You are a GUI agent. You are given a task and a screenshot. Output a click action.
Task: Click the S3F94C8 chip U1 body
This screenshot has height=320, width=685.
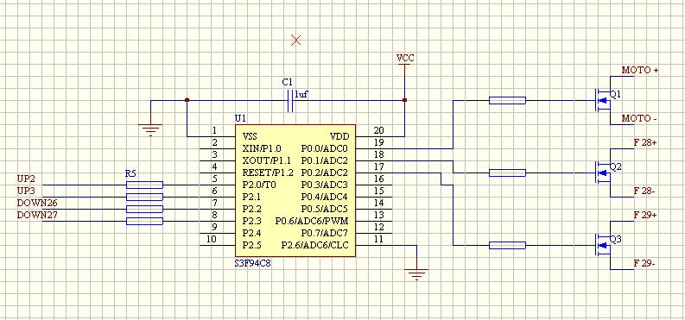click(295, 191)
